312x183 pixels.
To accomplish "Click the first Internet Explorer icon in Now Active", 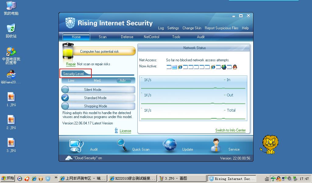I will pyautogui.click(x=180, y=67).
